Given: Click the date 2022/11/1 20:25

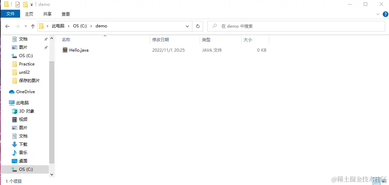Looking at the screenshot, I should tap(169, 50).
